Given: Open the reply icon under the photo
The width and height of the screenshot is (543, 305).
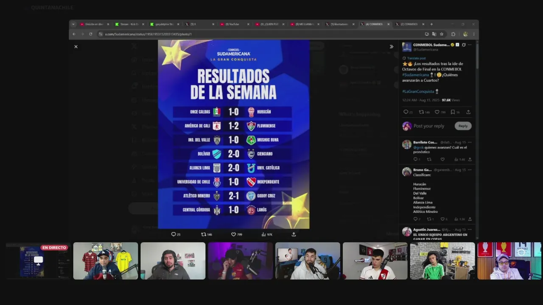Looking at the screenshot, I should (174, 234).
